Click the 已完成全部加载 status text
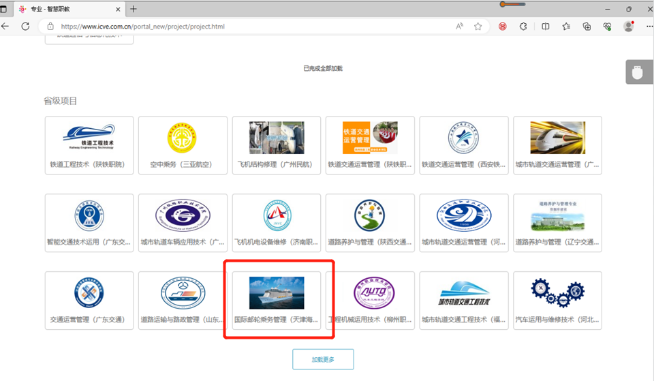 [323, 68]
